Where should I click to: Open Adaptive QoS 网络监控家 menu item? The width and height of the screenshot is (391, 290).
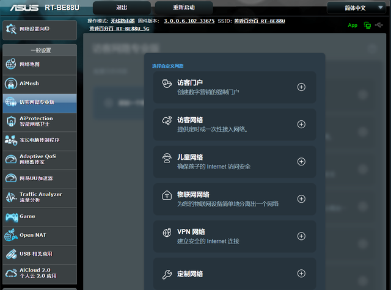point(40,159)
